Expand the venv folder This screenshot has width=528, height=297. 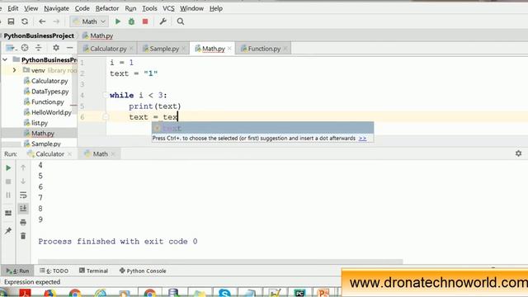pyautogui.click(x=14, y=70)
